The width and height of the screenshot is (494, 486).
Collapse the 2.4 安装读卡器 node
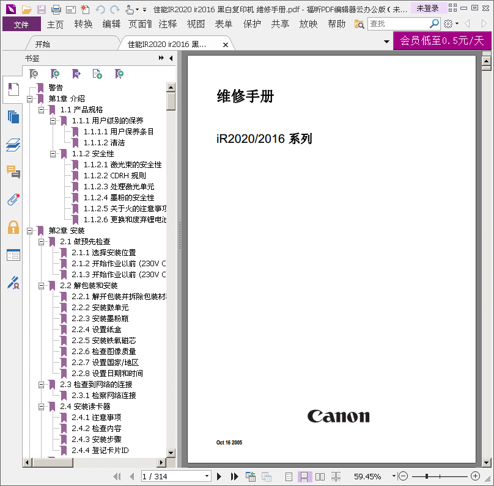tap(42, 407)
